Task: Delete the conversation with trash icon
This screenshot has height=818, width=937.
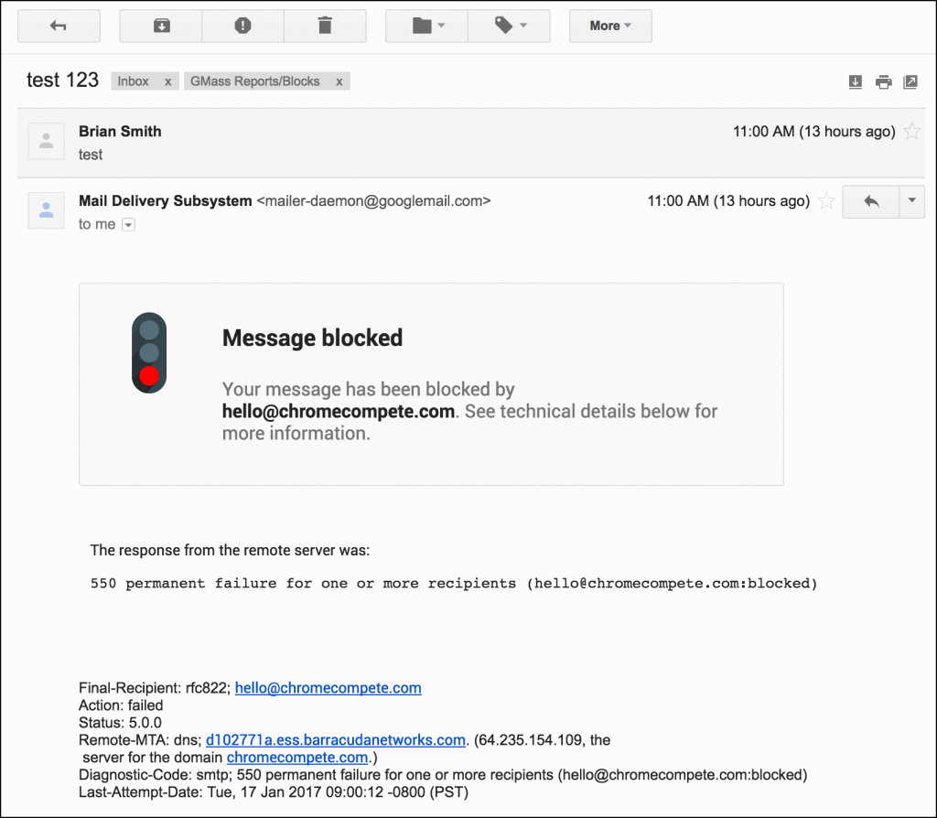Action: pyautogui.click(x=325, y=26)
